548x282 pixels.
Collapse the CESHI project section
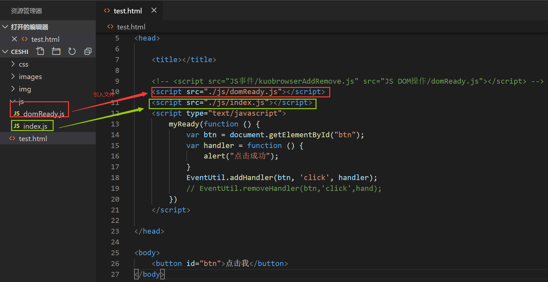click(5, 52)
